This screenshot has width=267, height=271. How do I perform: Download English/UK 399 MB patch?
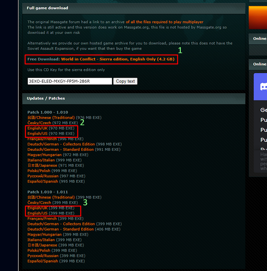pyautogui.click(x=38, y=208)
